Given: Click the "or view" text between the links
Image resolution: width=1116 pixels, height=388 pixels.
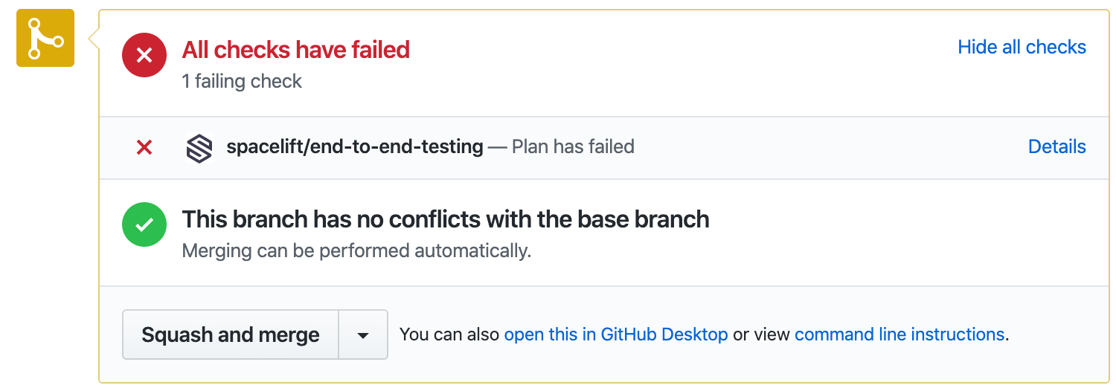Looking at the screenshot, I should [x=761, y=334].
